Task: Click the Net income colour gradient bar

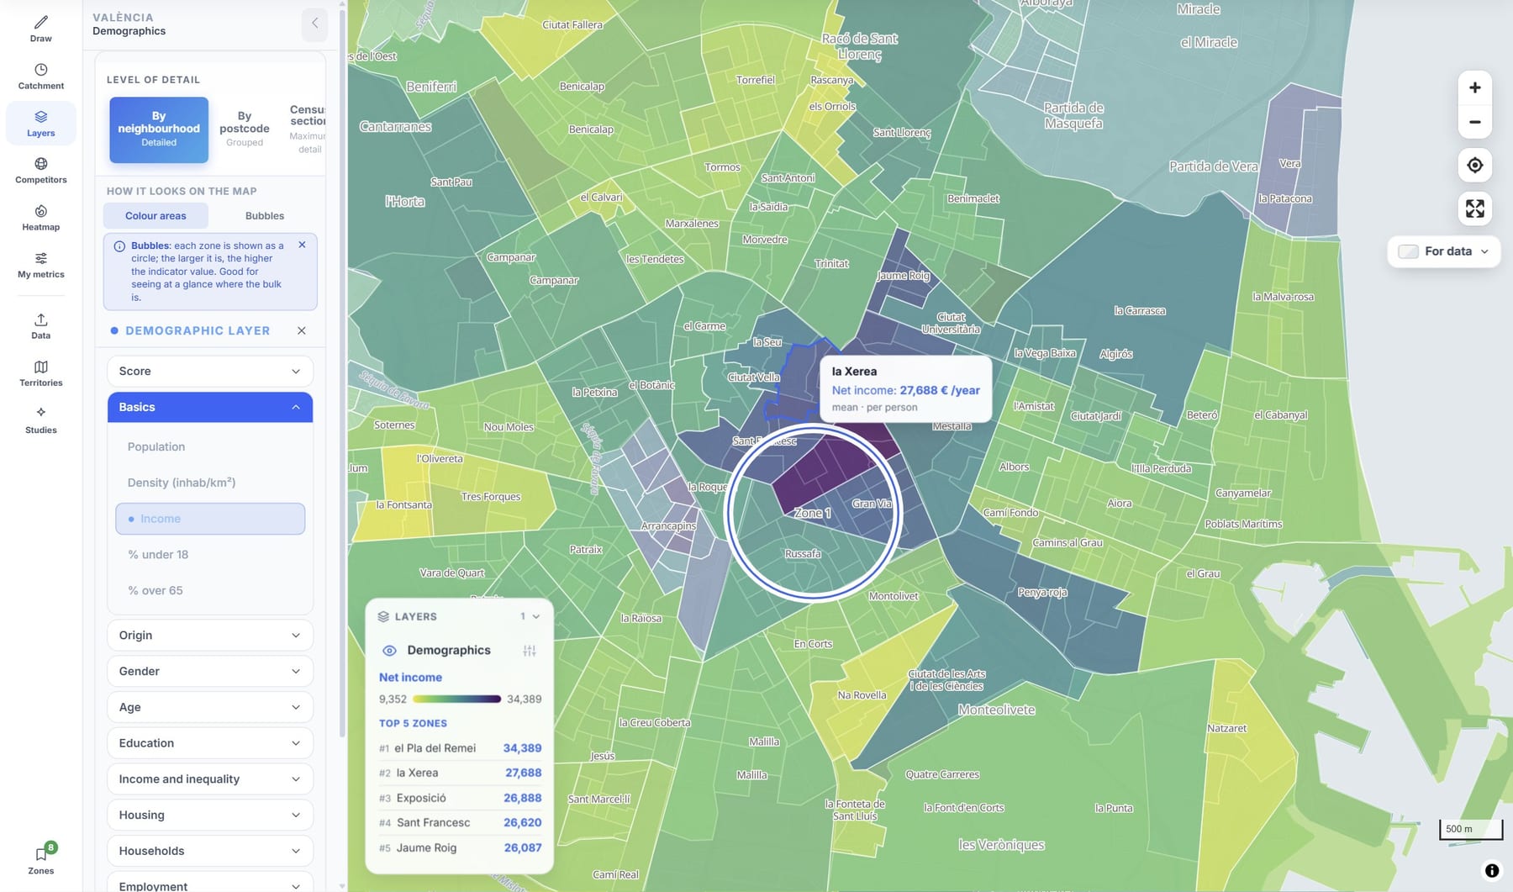Action: coord(456,699)
